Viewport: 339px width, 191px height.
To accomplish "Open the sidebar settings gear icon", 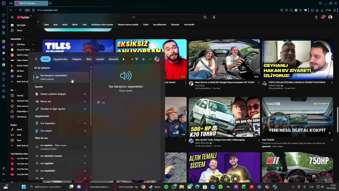I will [3, 97].
